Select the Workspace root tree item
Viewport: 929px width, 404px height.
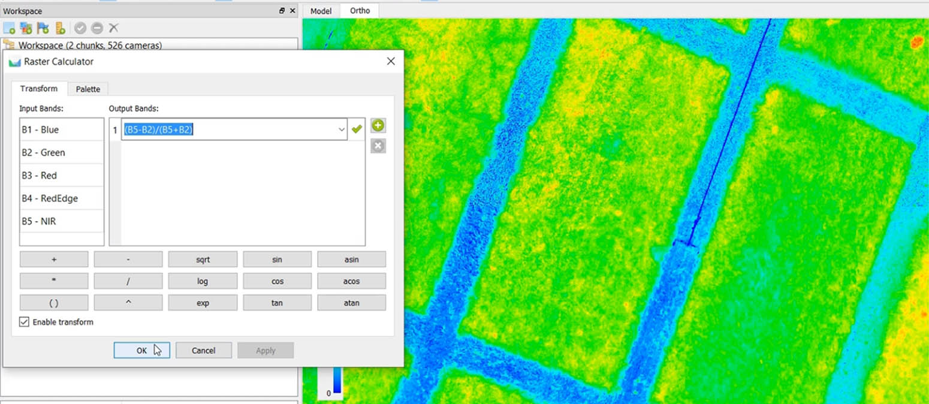pyautogui.click(x=89, y=45)
